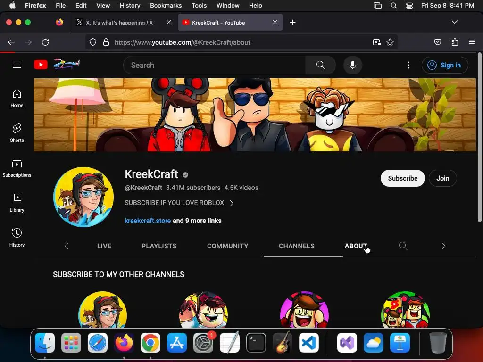Image resolution: width=483 pixels, height=362 pixels.
Task: Open History in sidebar
Action: [17, 238]
